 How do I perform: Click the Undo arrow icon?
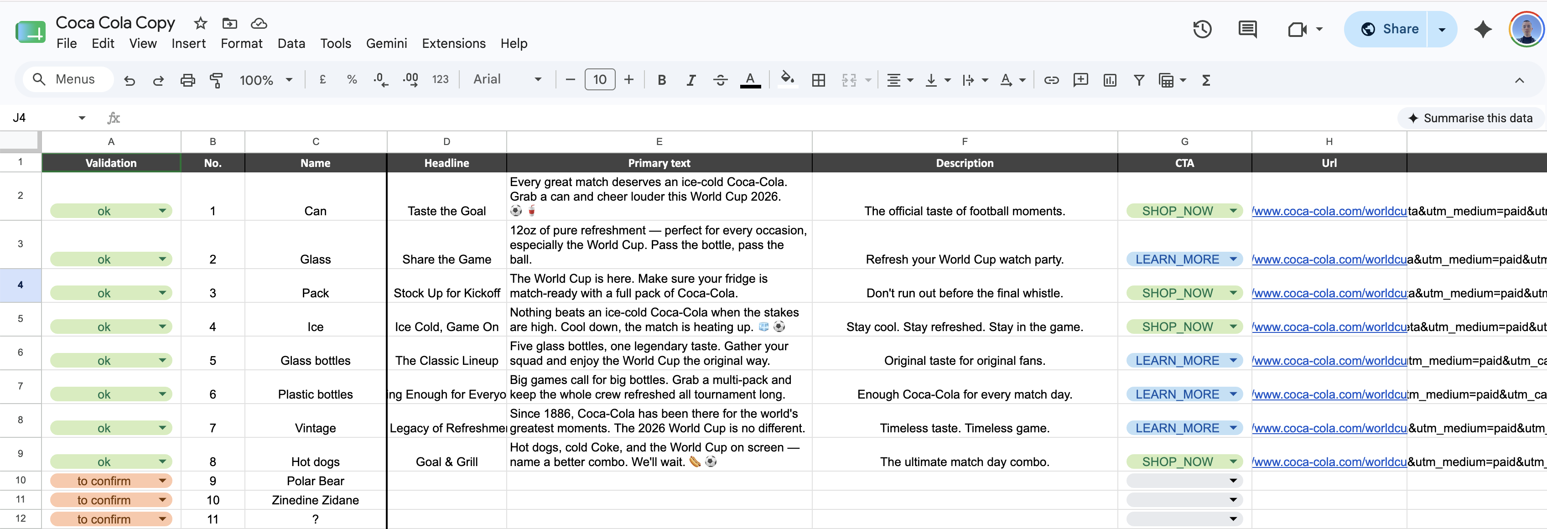coord(129,80)
